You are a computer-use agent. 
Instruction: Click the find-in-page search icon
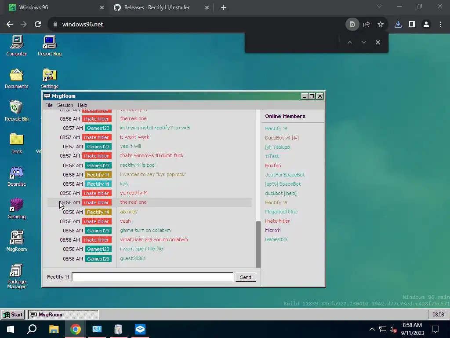tap(352, 25)
